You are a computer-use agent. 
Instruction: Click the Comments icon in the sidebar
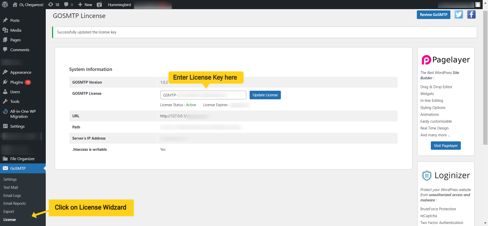tap(5, 50)
